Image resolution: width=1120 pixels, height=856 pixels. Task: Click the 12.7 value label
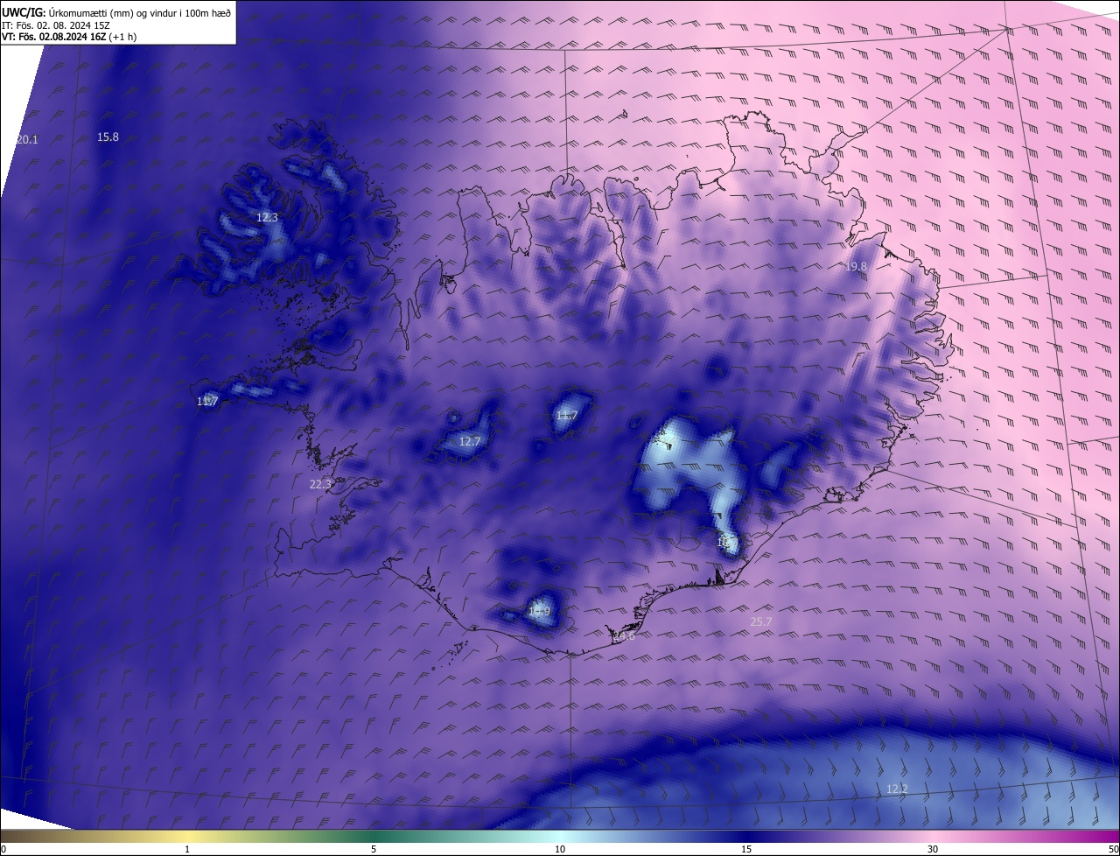470,442
